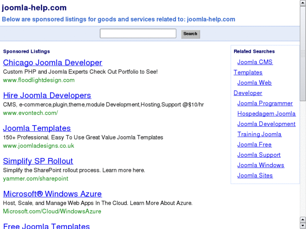Click the joomla-help.com page heading
The width and height of the screenshot is (306, 229).
(x=34, y=8)
